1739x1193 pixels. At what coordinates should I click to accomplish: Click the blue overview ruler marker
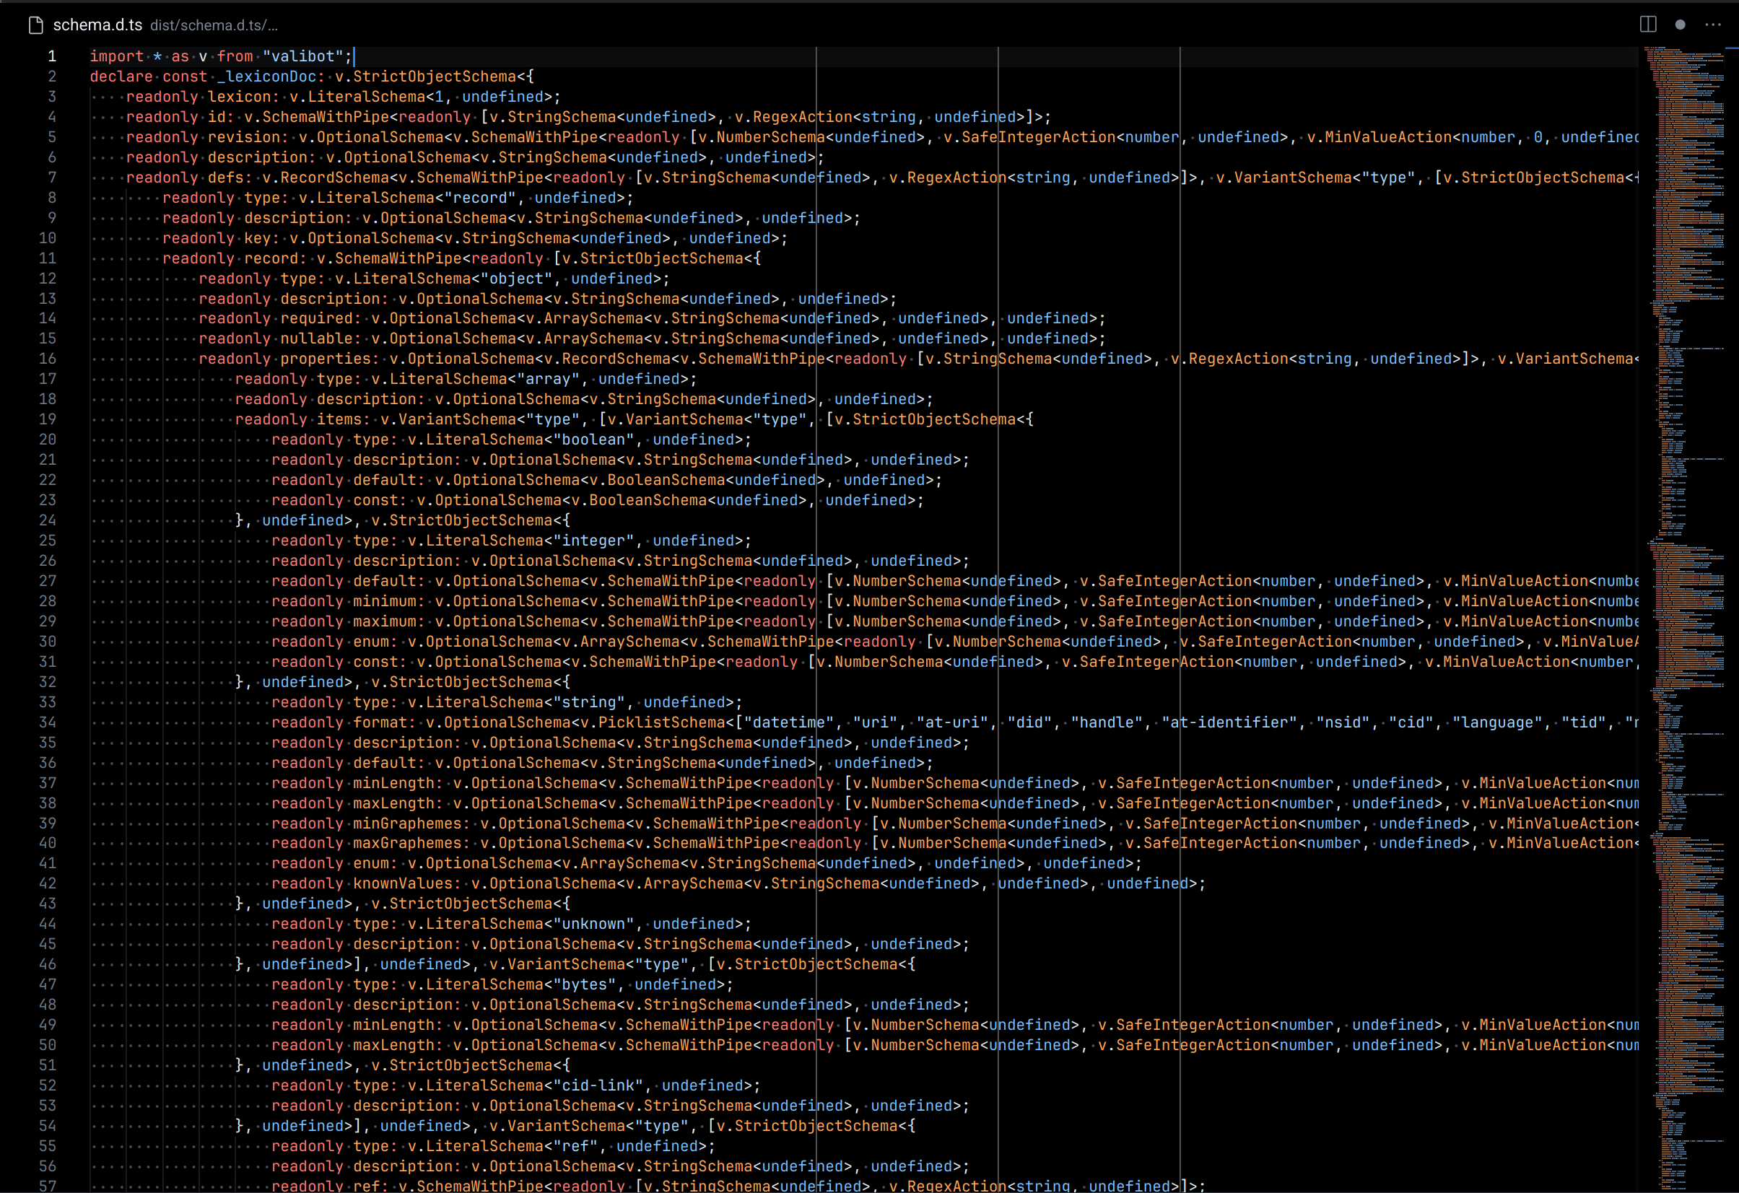click(x=1732, y=48)
